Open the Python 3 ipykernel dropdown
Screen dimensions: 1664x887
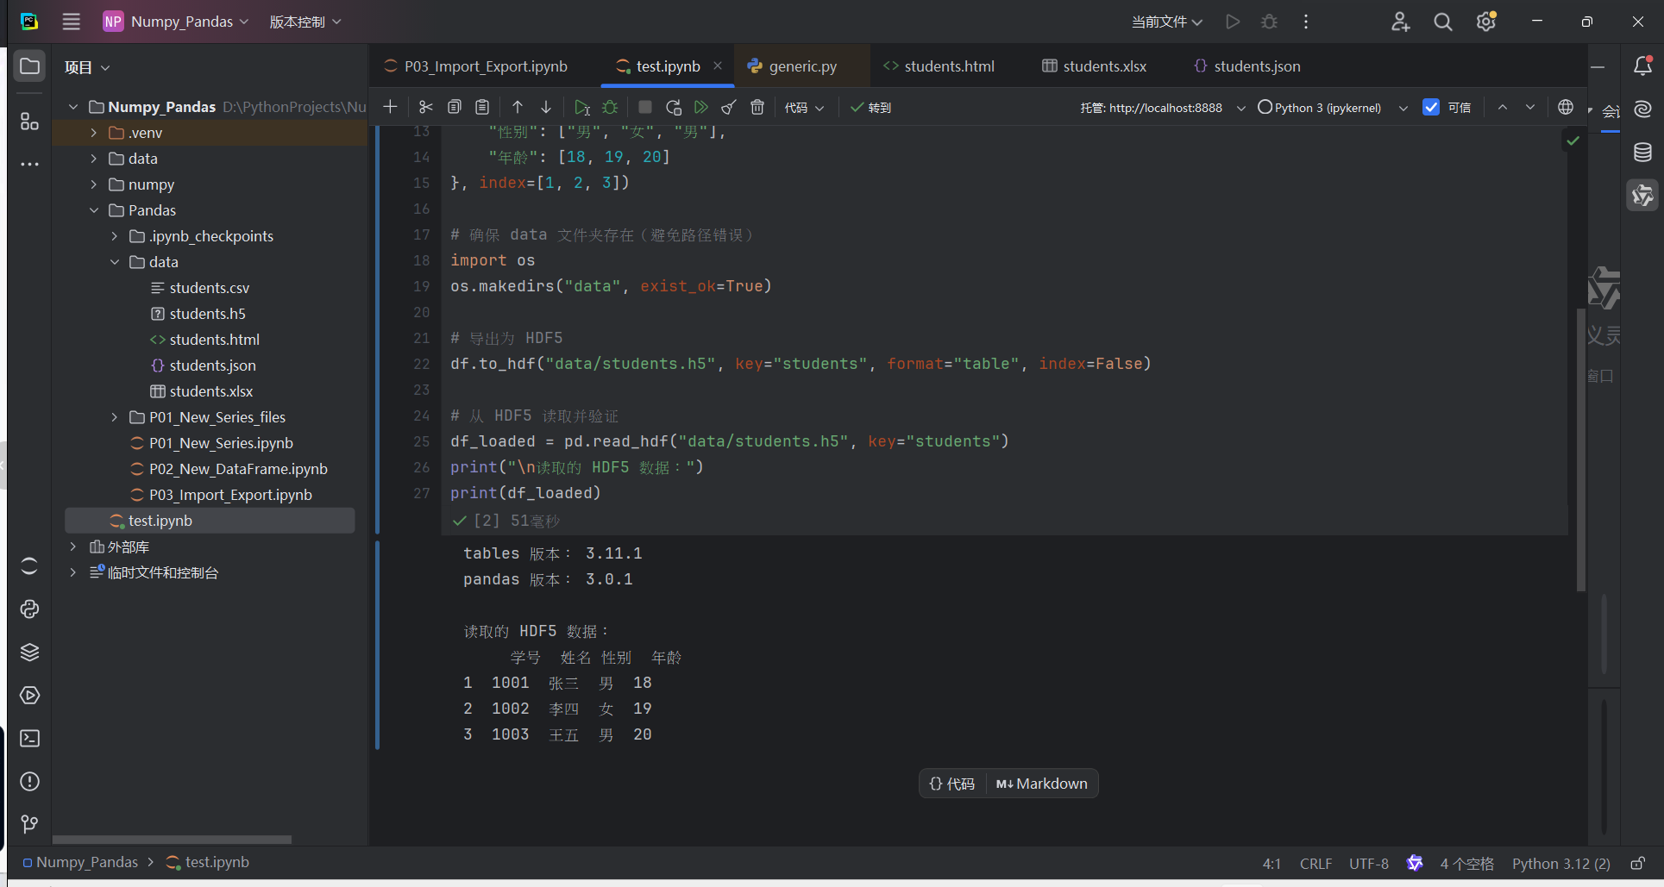point(1332,108)
